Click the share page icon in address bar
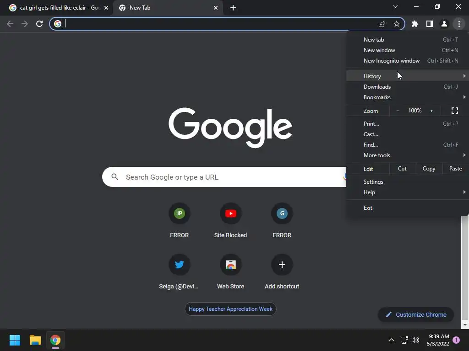 [382, 24]
